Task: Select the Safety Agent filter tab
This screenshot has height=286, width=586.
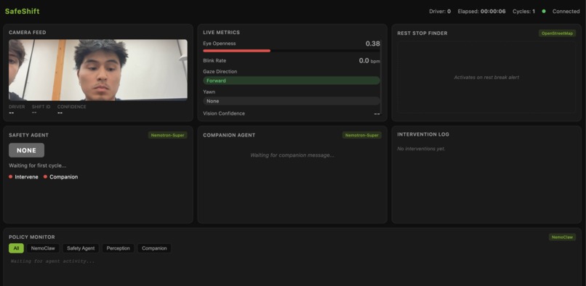Action: tap(81, 248)
